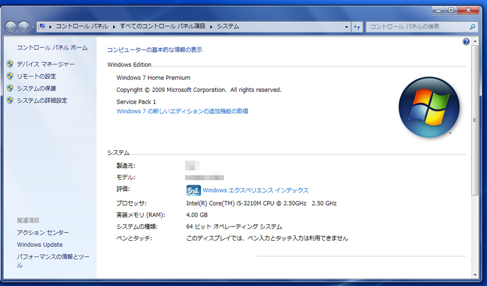487x286 pixels.
Task: Click the Service Pack 1 text
Action: pyautogui.click(x=136, y=102)
